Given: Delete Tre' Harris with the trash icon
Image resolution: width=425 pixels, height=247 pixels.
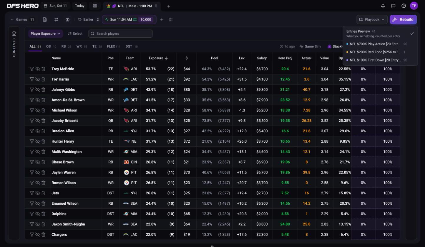Looking at the screenshot, I should (43, 79).
